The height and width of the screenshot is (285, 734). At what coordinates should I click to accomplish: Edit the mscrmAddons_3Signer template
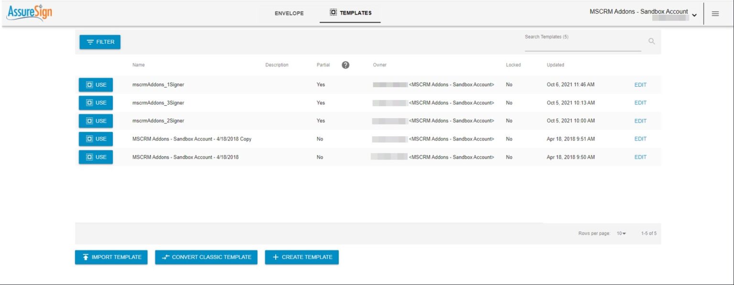pos(640,102)
